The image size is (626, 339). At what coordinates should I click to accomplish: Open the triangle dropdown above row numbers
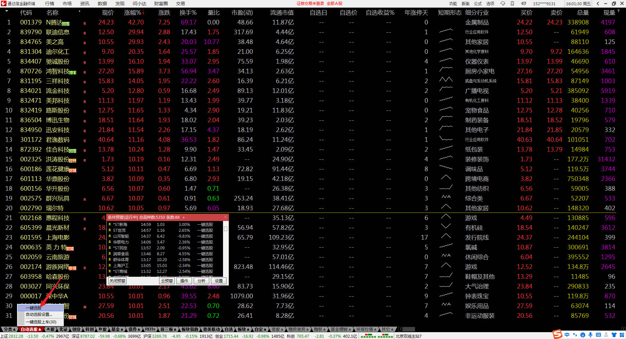[7, 11]
